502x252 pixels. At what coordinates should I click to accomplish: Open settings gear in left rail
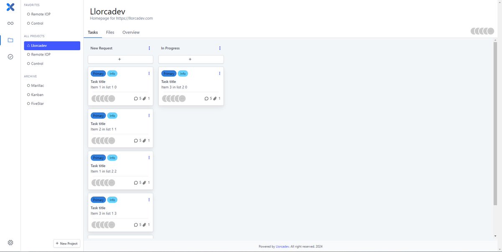10,243
